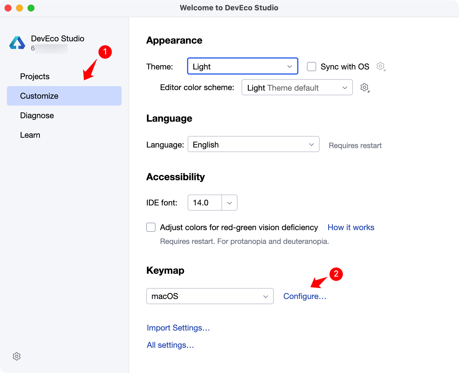The image size is (459, 373).
Task: Close the window with the red button
Action: point(8,8)
